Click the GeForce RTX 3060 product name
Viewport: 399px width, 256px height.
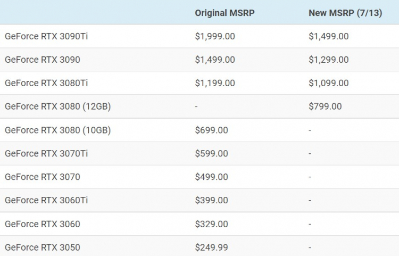tap(42, 224)
